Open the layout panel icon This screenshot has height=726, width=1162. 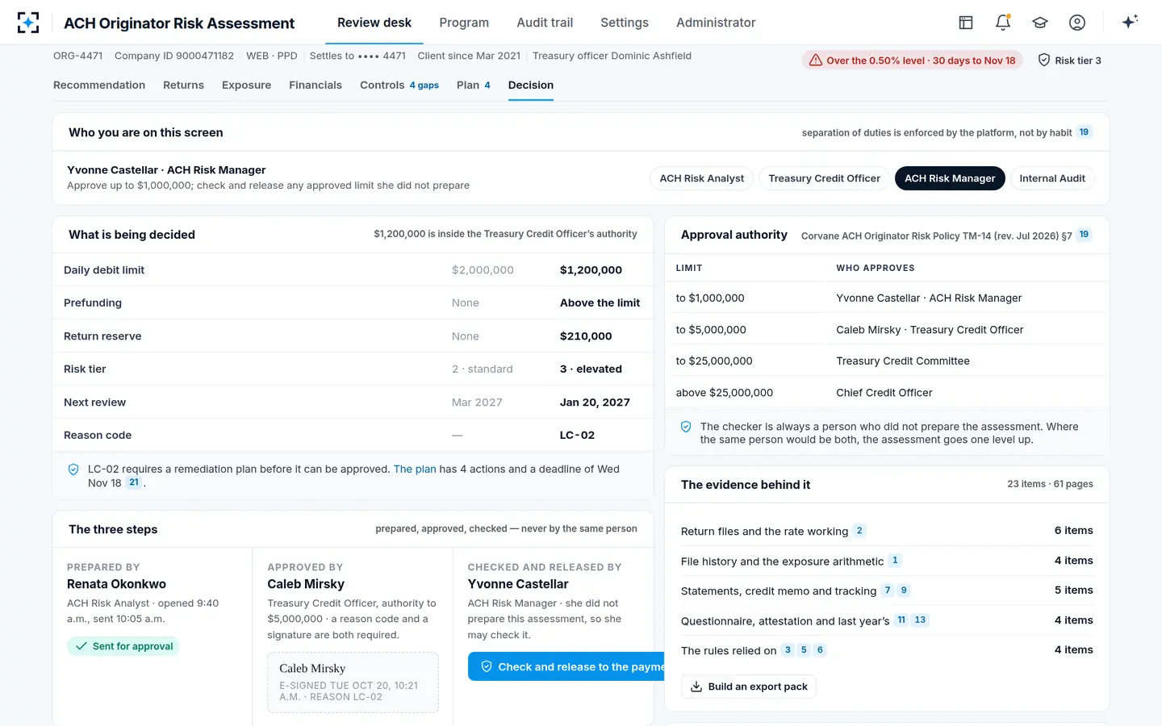966,23
